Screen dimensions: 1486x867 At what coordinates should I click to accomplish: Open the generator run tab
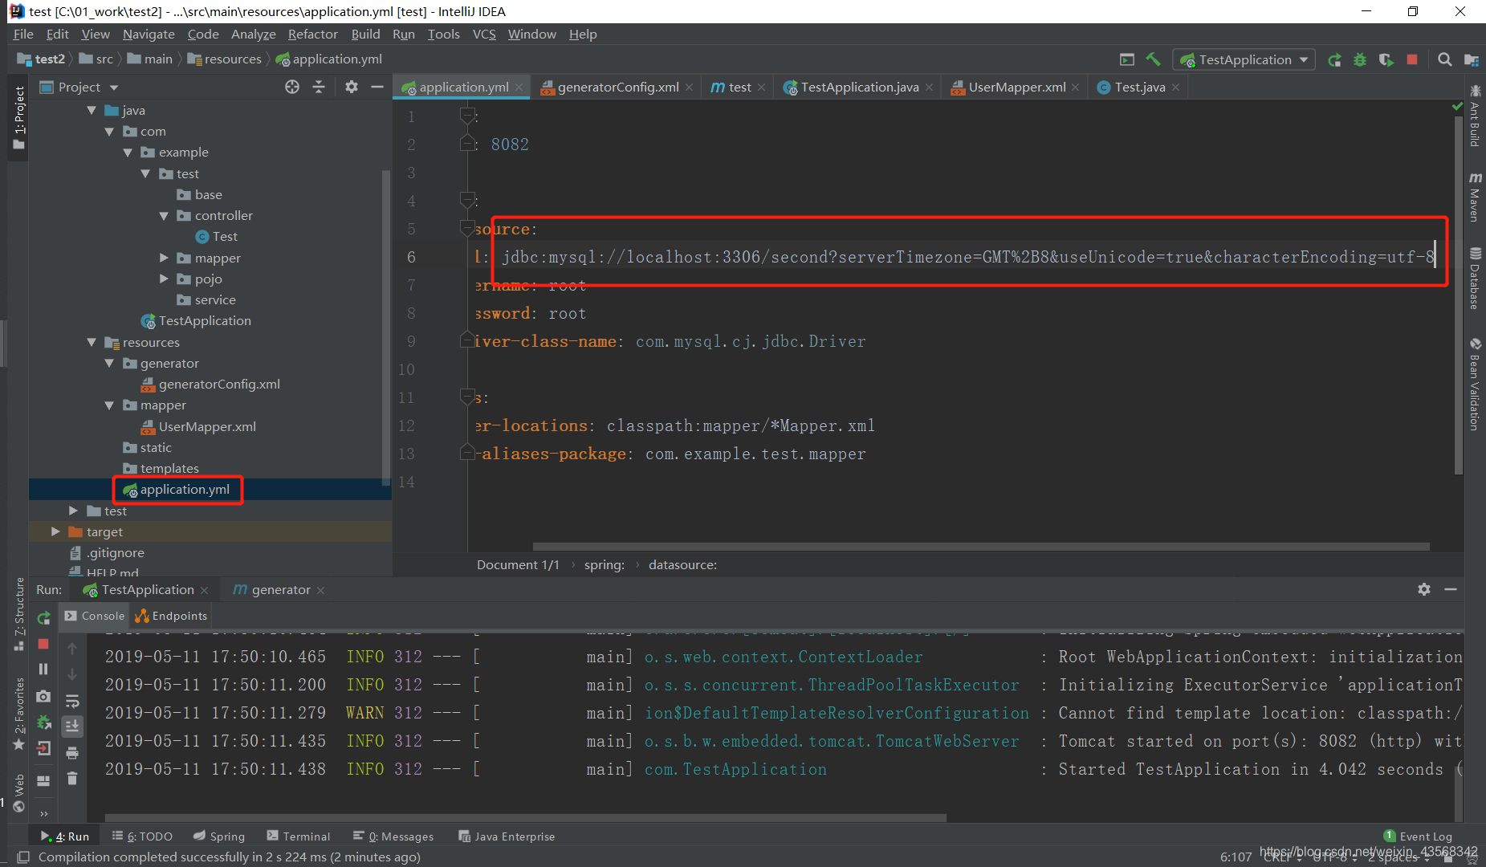(280, 589)
